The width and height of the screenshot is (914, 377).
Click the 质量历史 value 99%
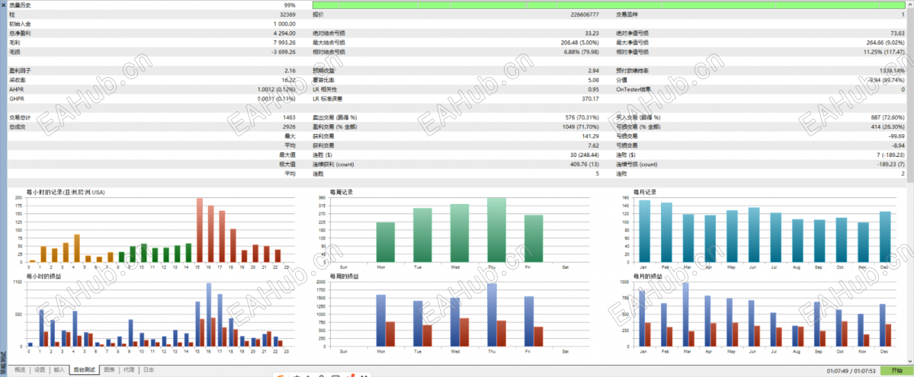click(290, 5)
